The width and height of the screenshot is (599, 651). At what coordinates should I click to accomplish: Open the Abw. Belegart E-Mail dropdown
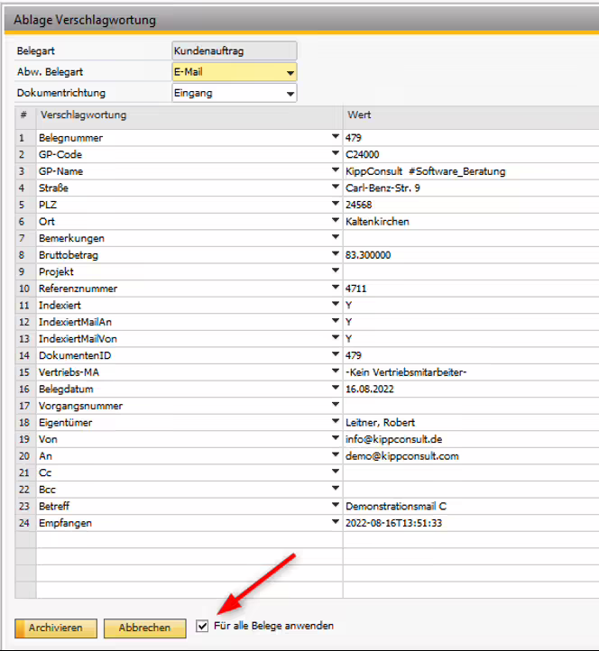[x=290, y=73]
